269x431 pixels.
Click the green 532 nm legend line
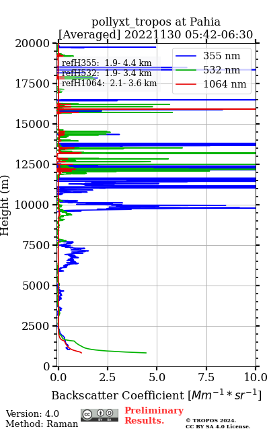[186, 70]
